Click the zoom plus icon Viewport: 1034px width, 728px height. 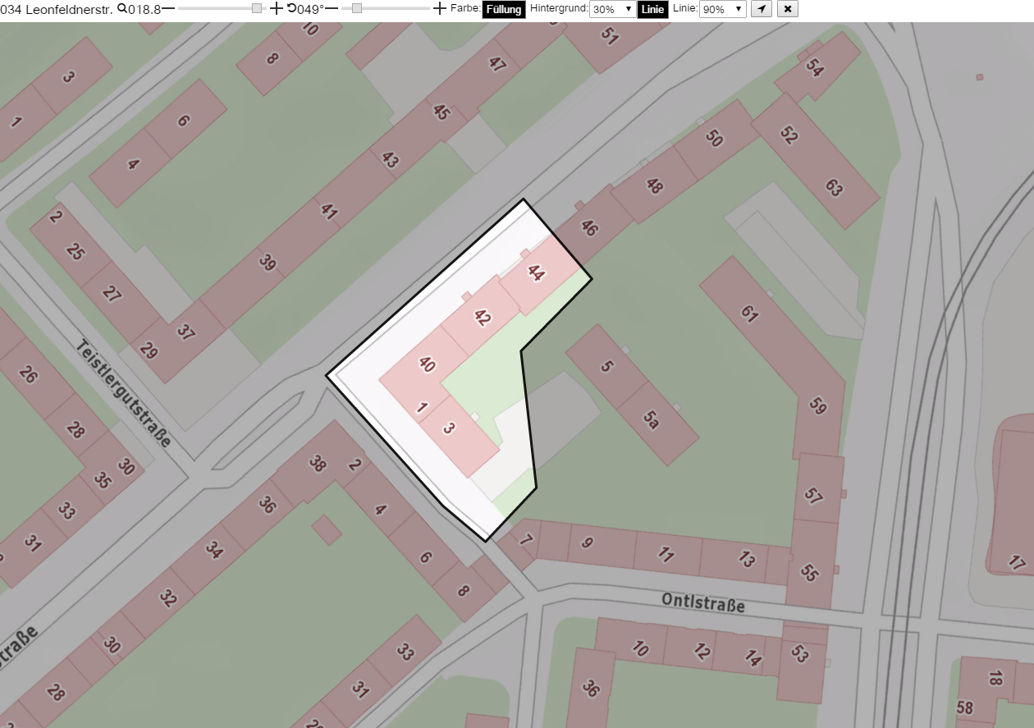point(277,9)
